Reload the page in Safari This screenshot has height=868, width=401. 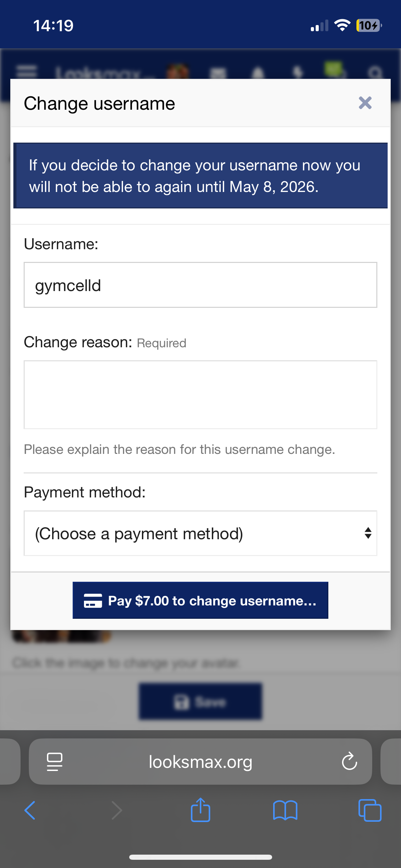(x=349, y=761)
